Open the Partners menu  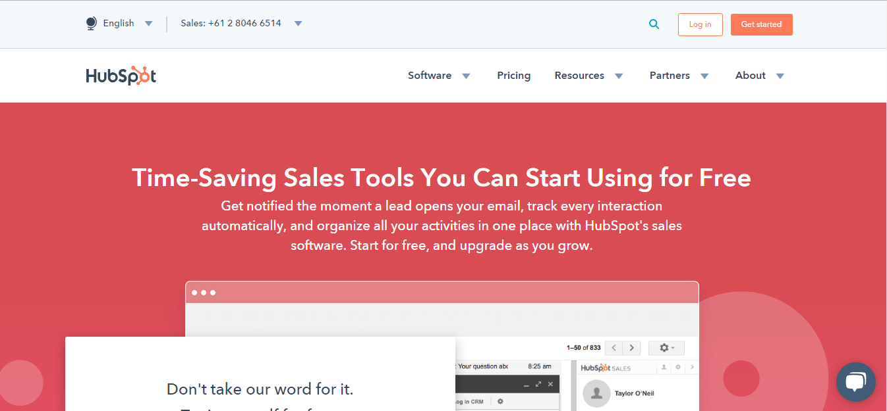tap(670, 76)
